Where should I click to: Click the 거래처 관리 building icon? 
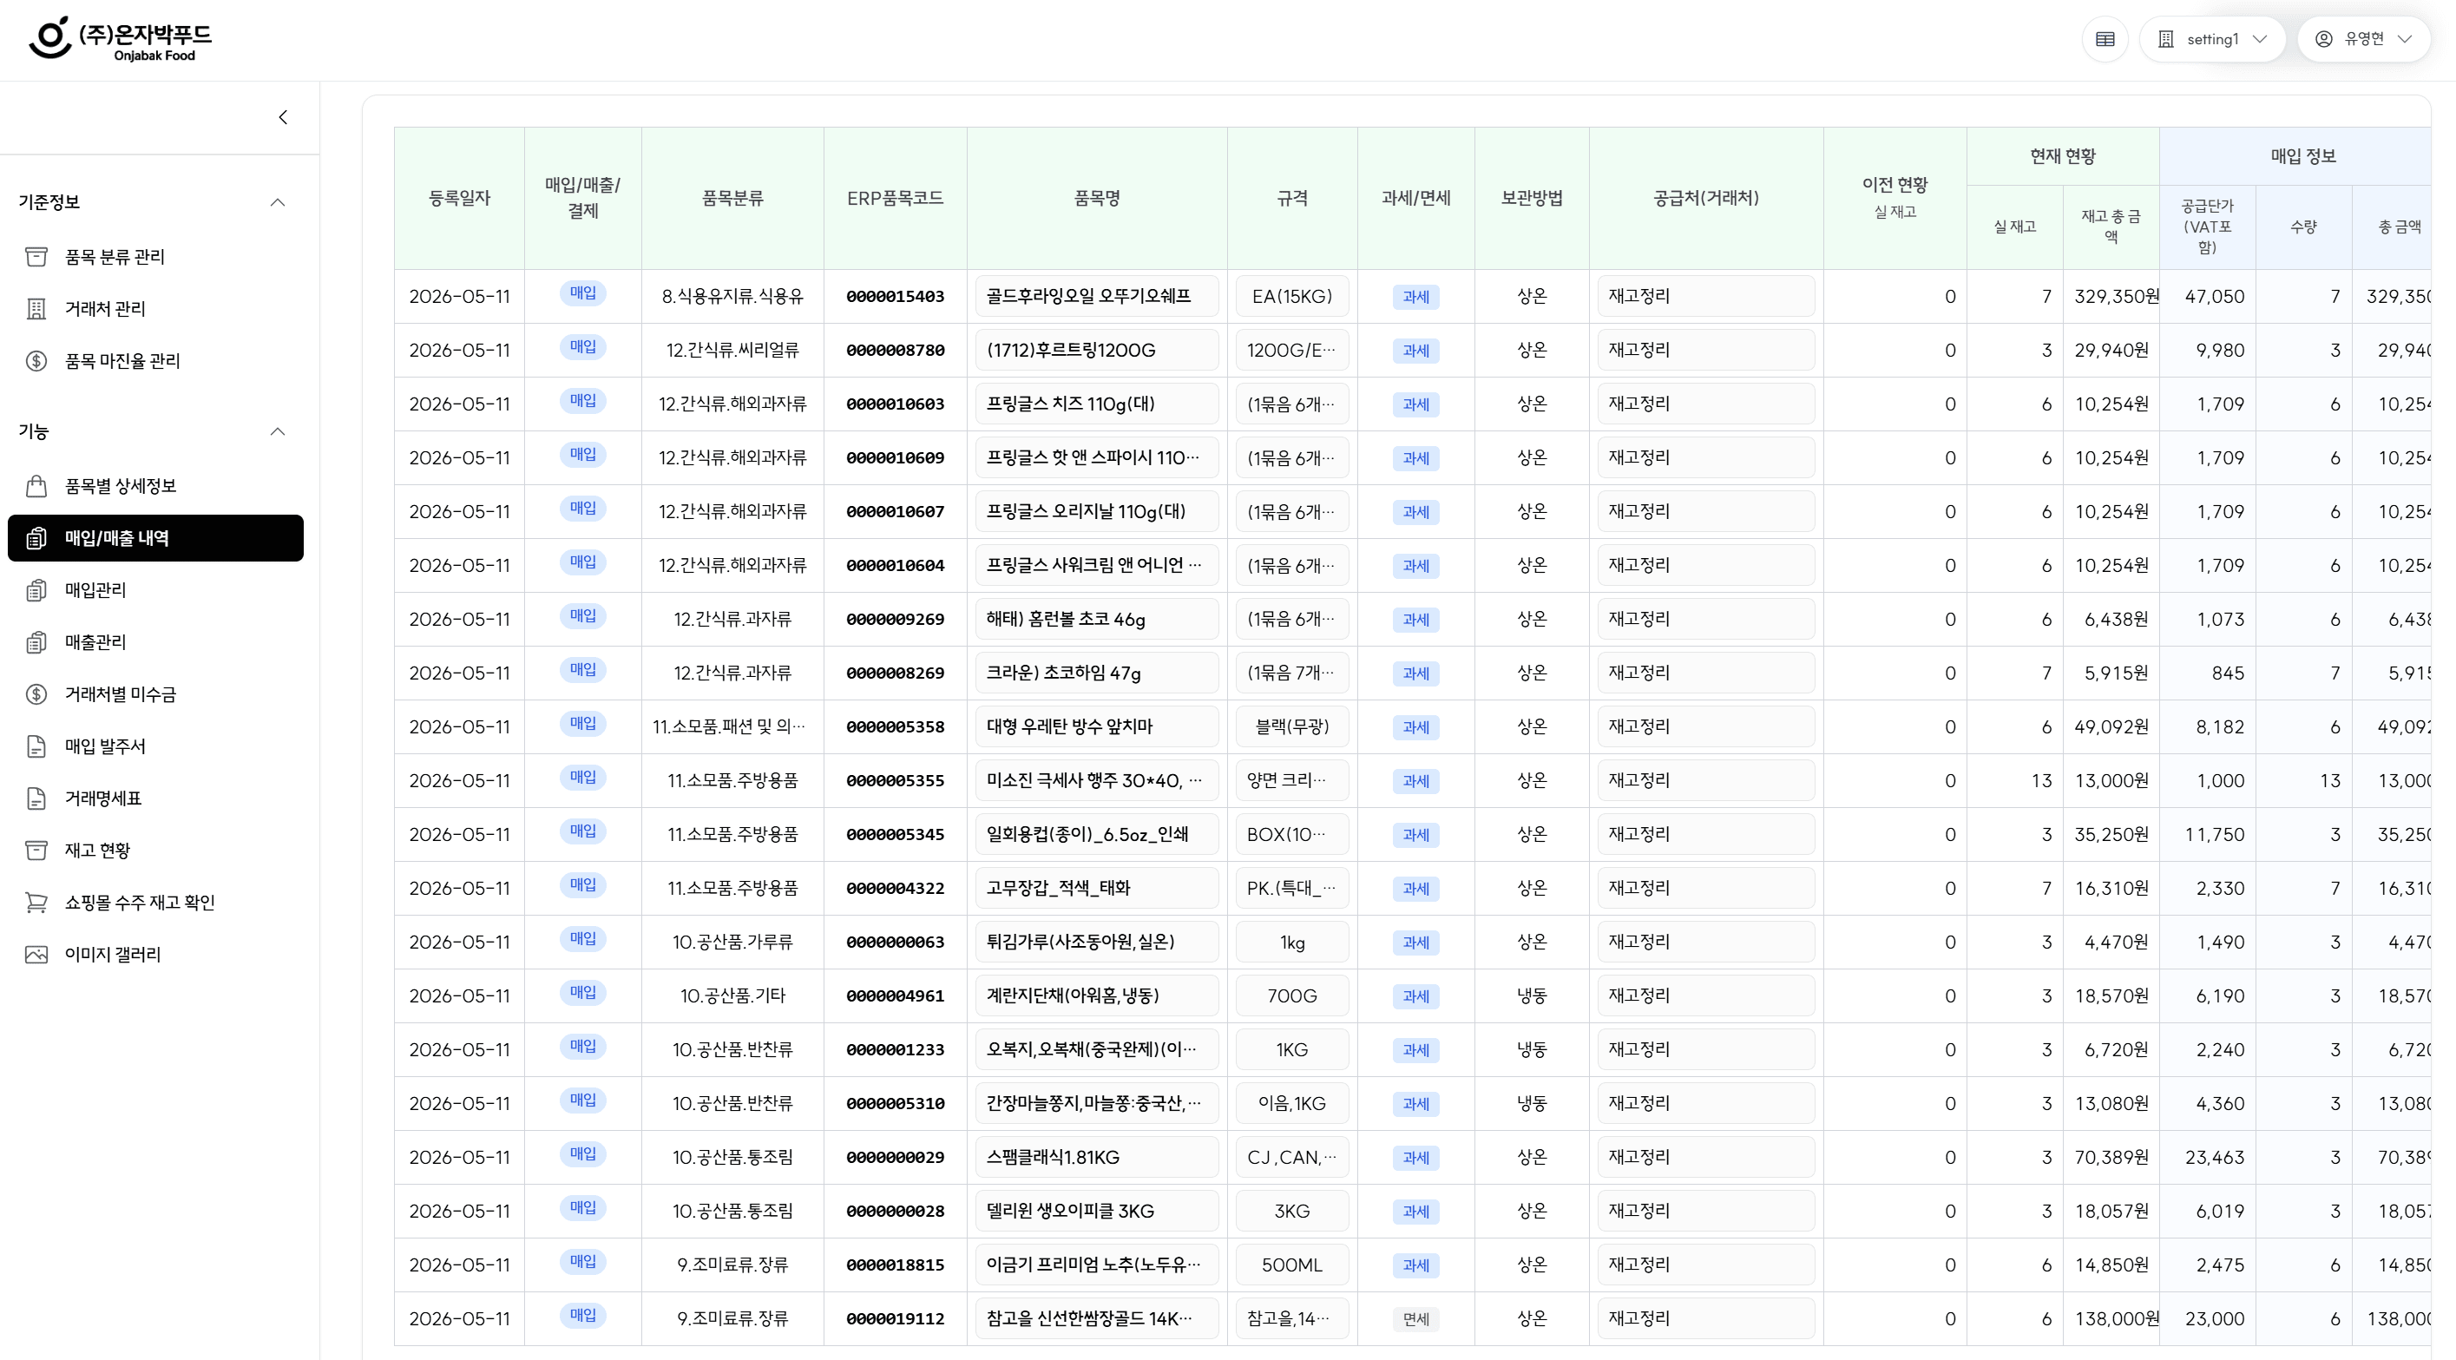(36, 309)
